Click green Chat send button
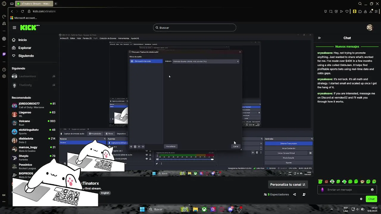Screen dimensions: 381x214 click(371, 199)
